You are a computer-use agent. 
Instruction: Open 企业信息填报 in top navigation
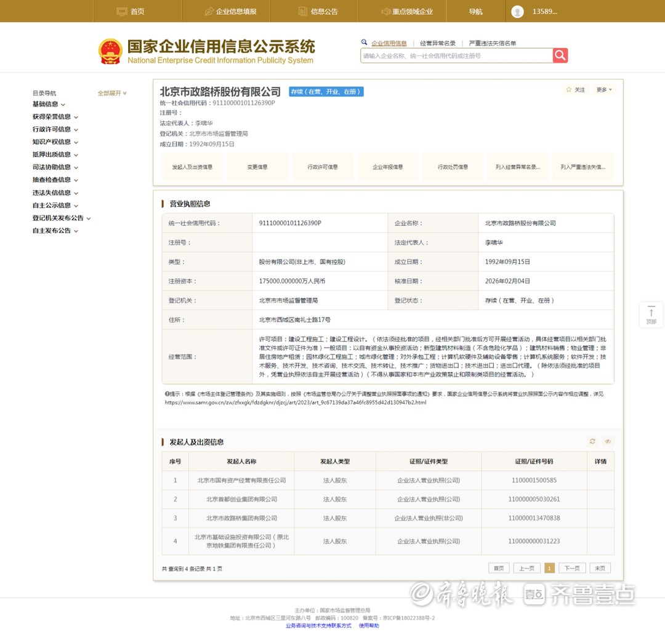[x=231, y=12]
